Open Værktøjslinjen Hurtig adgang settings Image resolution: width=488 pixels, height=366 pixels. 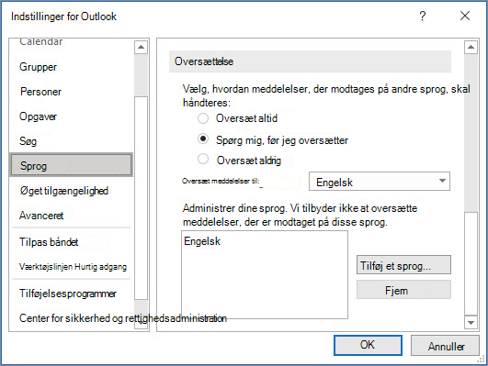pyautogui.click(x=74, y=267)
